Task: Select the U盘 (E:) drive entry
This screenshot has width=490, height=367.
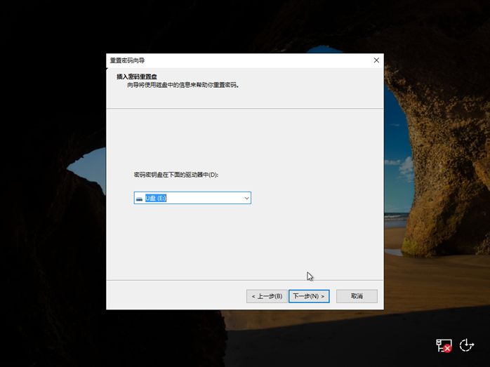Action: [156, 199]
